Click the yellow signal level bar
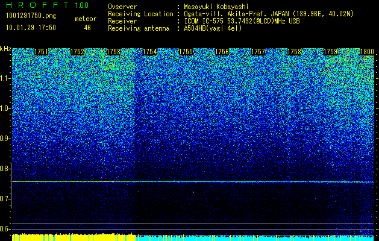This screenshot has width=379, height=241. pyautogui.click(x=74, y=237)
